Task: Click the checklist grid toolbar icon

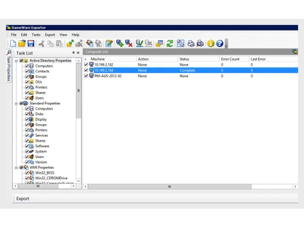Action: (181, 43)
